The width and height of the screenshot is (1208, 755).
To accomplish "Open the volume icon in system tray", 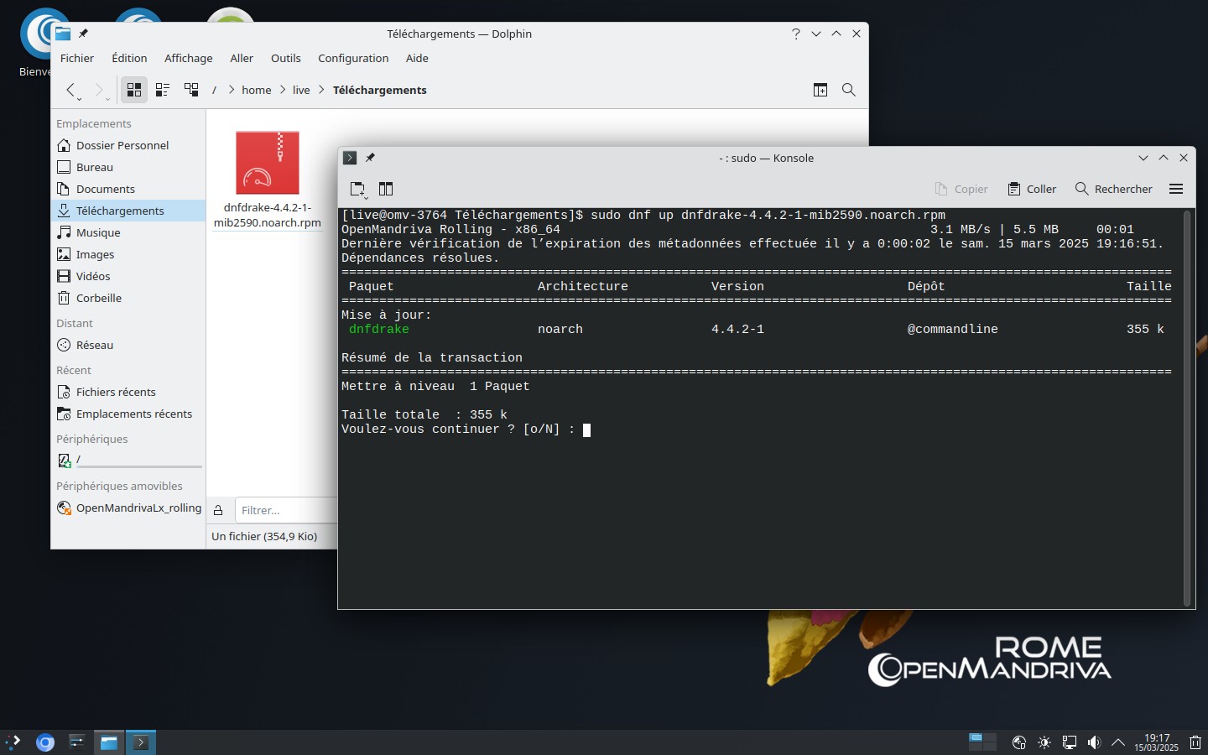I will (1094, 742).
